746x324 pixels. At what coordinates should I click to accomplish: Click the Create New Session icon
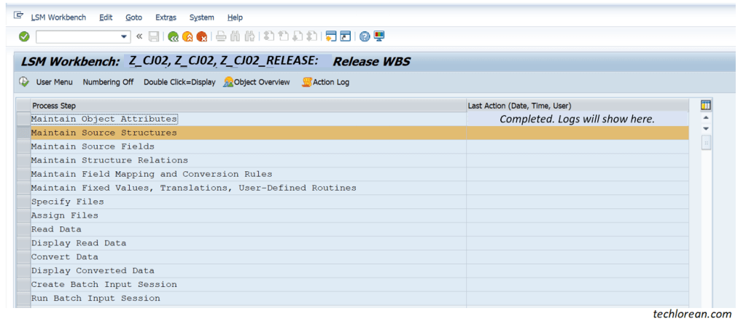331,36
